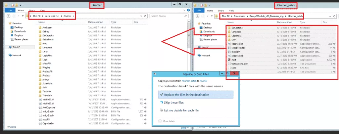This screenshot has width=339, height=134.
Task: Select Plugins folder icon
Action: (40, 67)
